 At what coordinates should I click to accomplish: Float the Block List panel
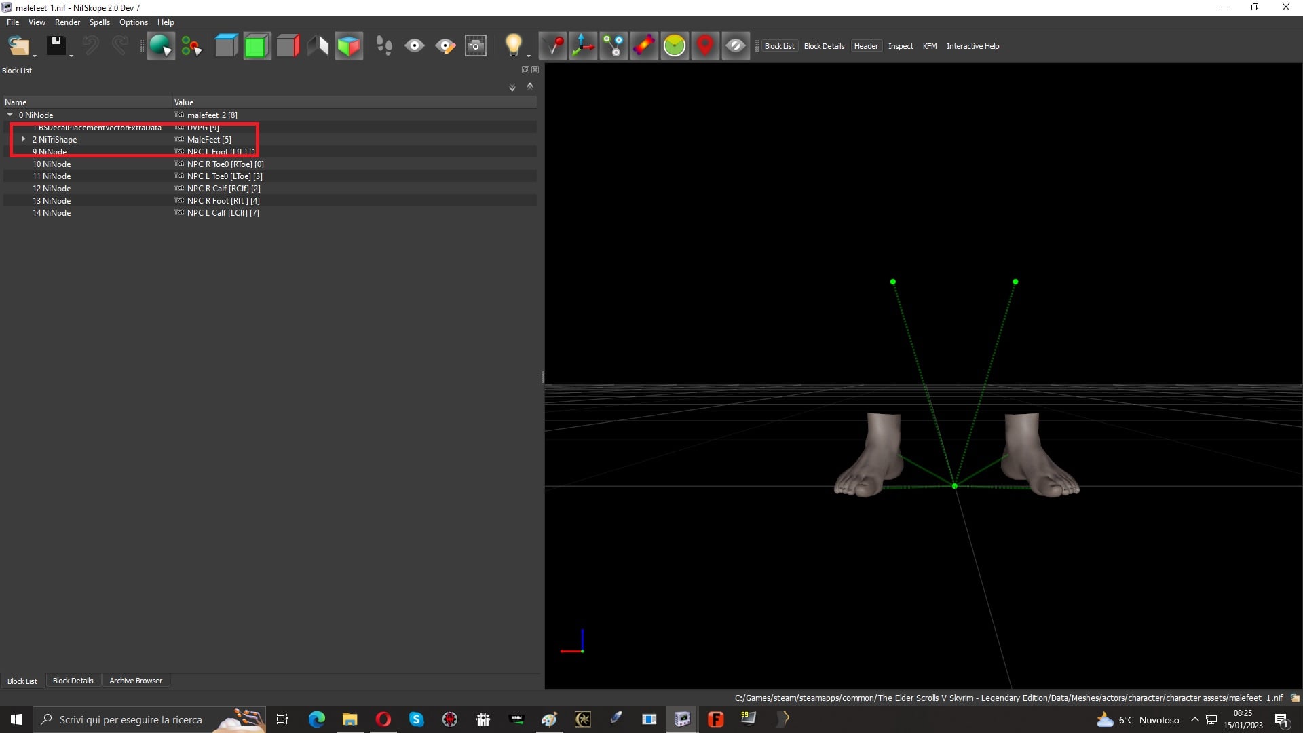[x=525, y=70]
